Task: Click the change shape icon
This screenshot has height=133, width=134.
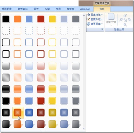Action: 88,24
